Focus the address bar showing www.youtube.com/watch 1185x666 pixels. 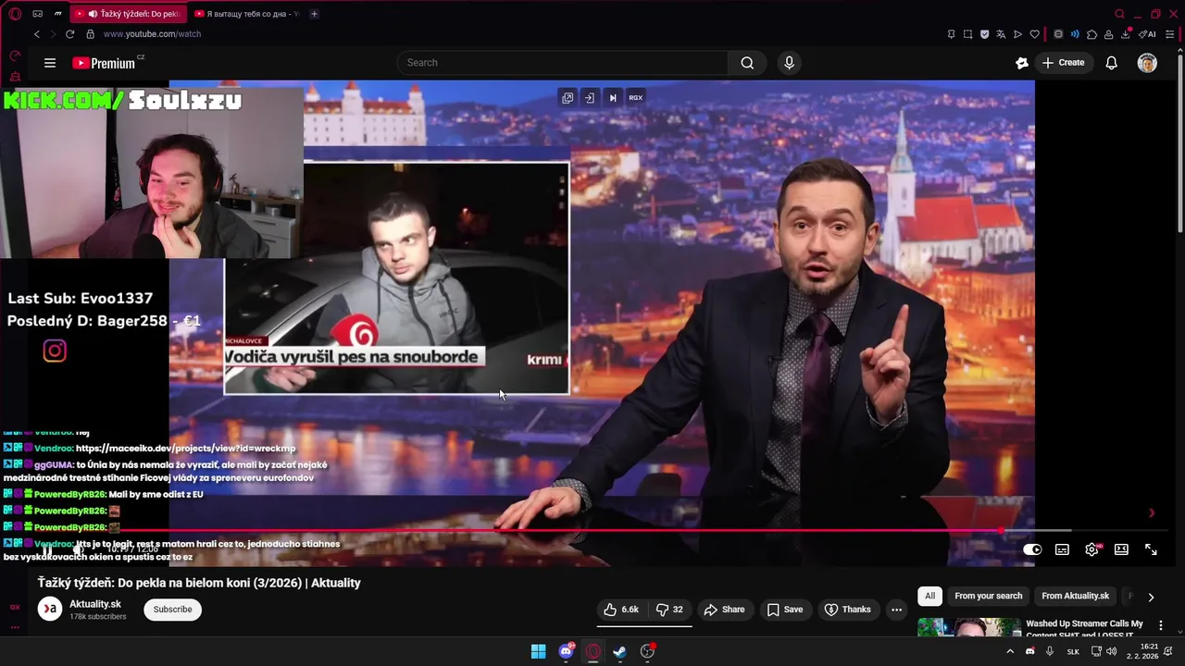point(152,34)
